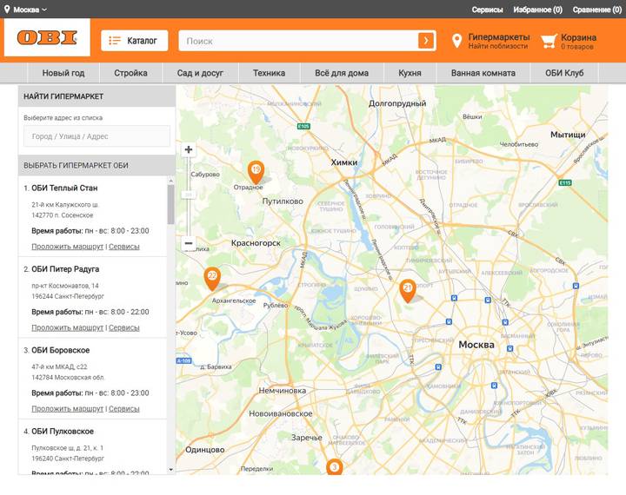The height and width of the screenshot is (495, 626).
Task: Focus the Поиск search field
Action: tap(298, 41)
